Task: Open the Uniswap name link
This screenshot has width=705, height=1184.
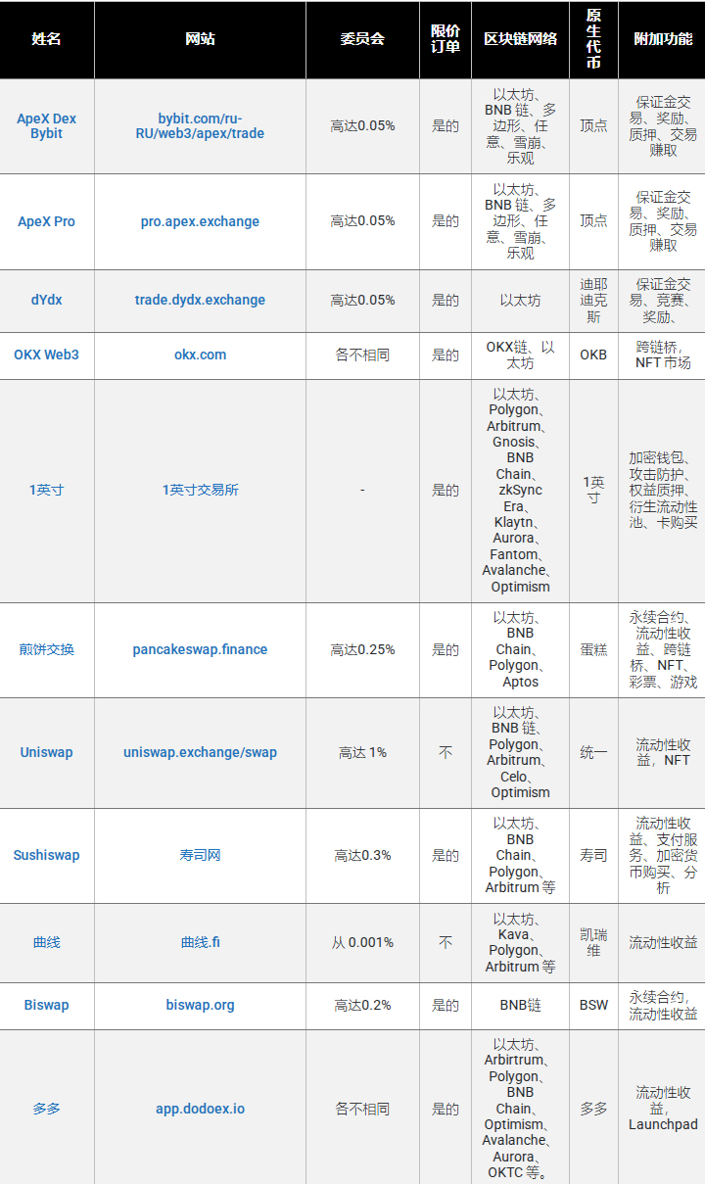Action: pyautogui.click(x=46, y=752)
